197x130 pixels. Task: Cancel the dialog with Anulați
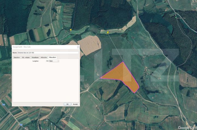coord(75,104)
